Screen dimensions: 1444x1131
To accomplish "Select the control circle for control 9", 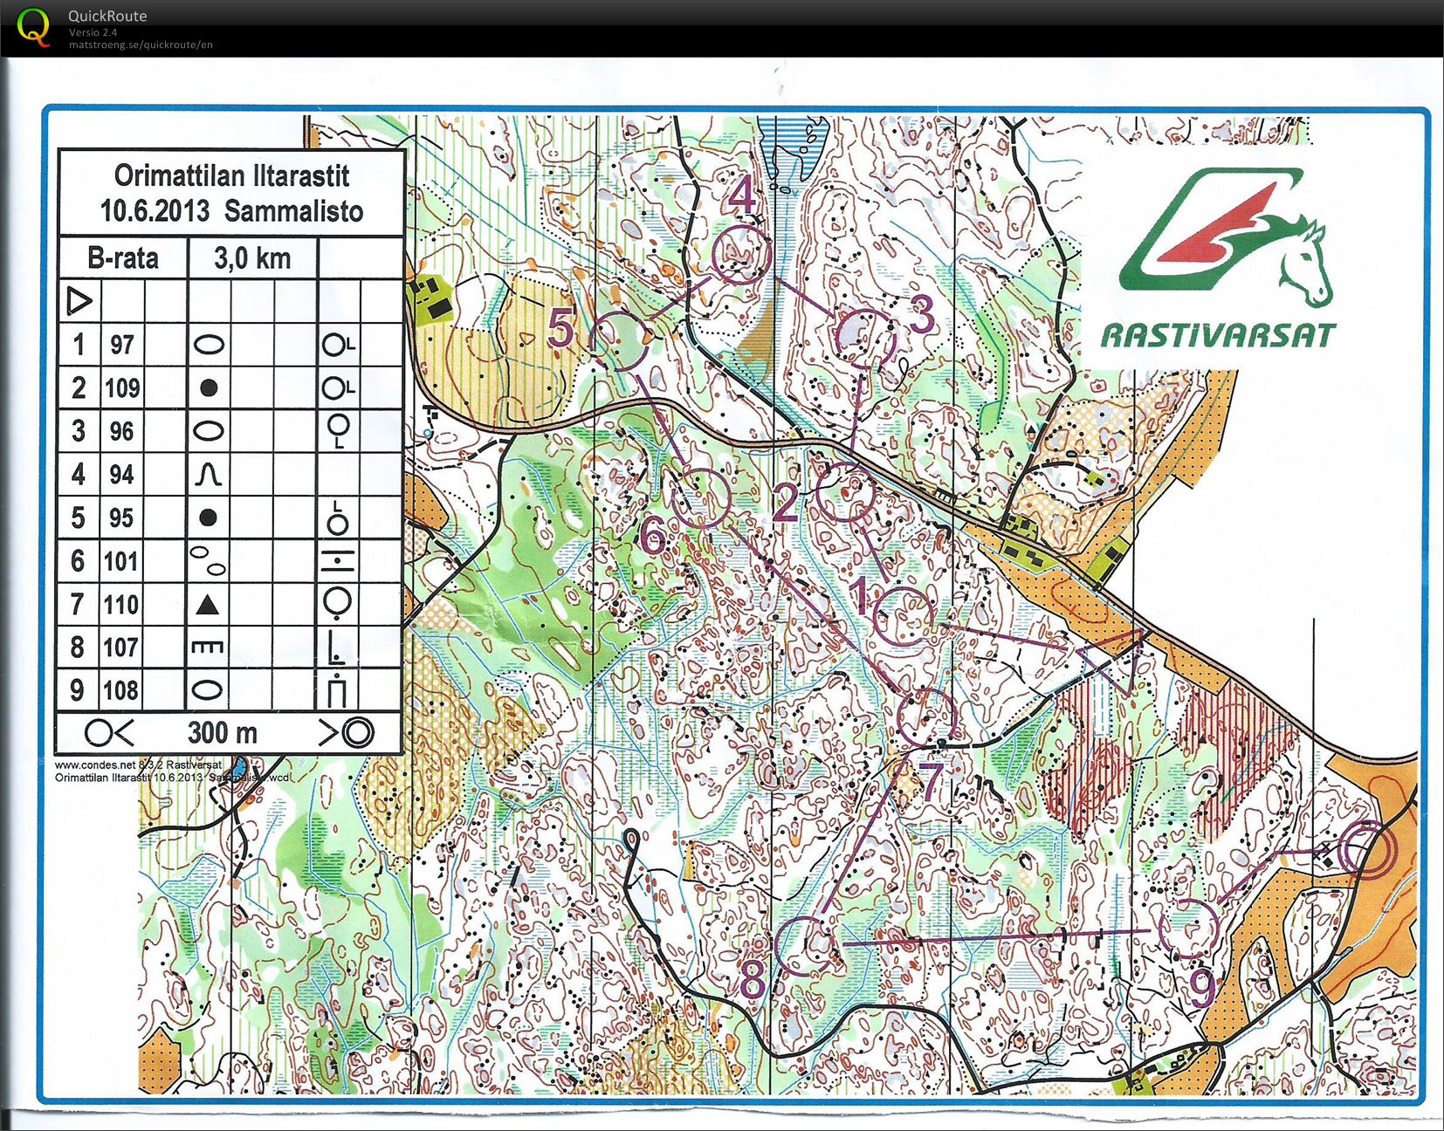I will (1187, 928).
